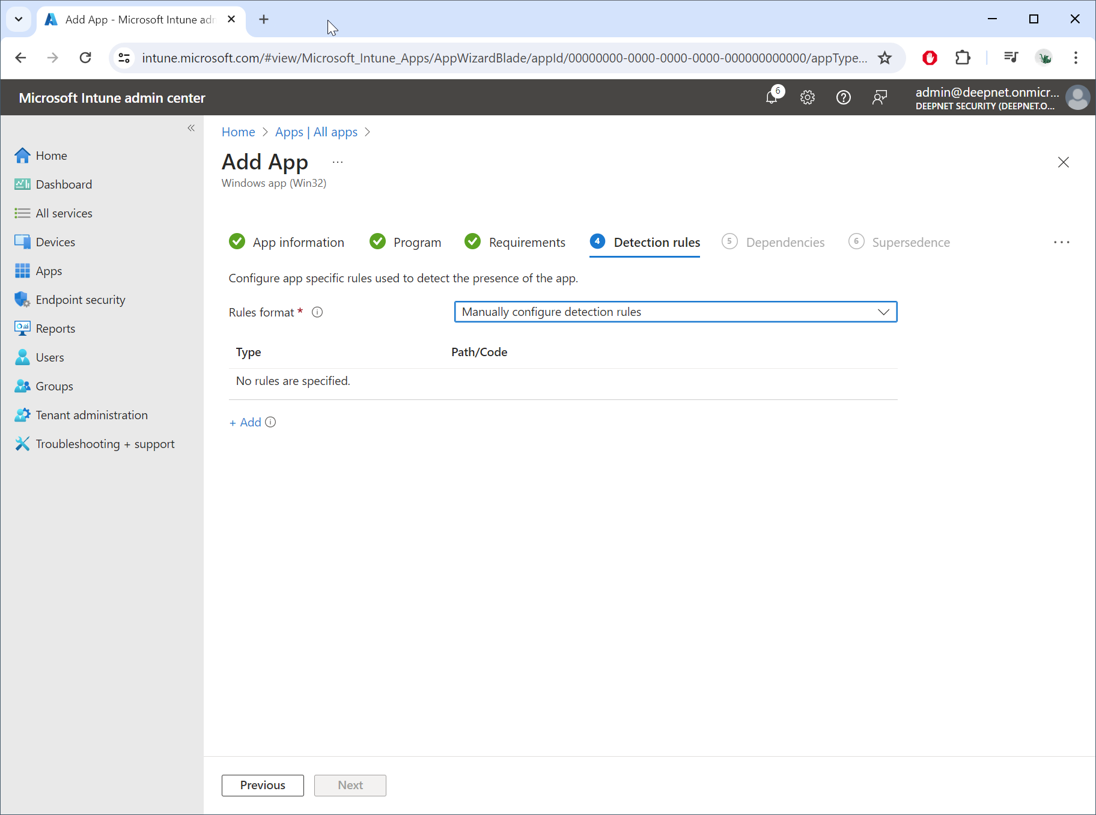Click the Endpoint security shield icon

click(22, 300)
